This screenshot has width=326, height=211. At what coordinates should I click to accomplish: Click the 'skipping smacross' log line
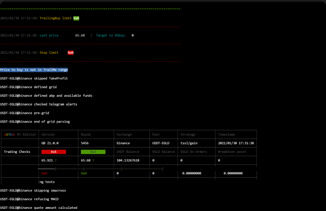click(x=33, y=191)
